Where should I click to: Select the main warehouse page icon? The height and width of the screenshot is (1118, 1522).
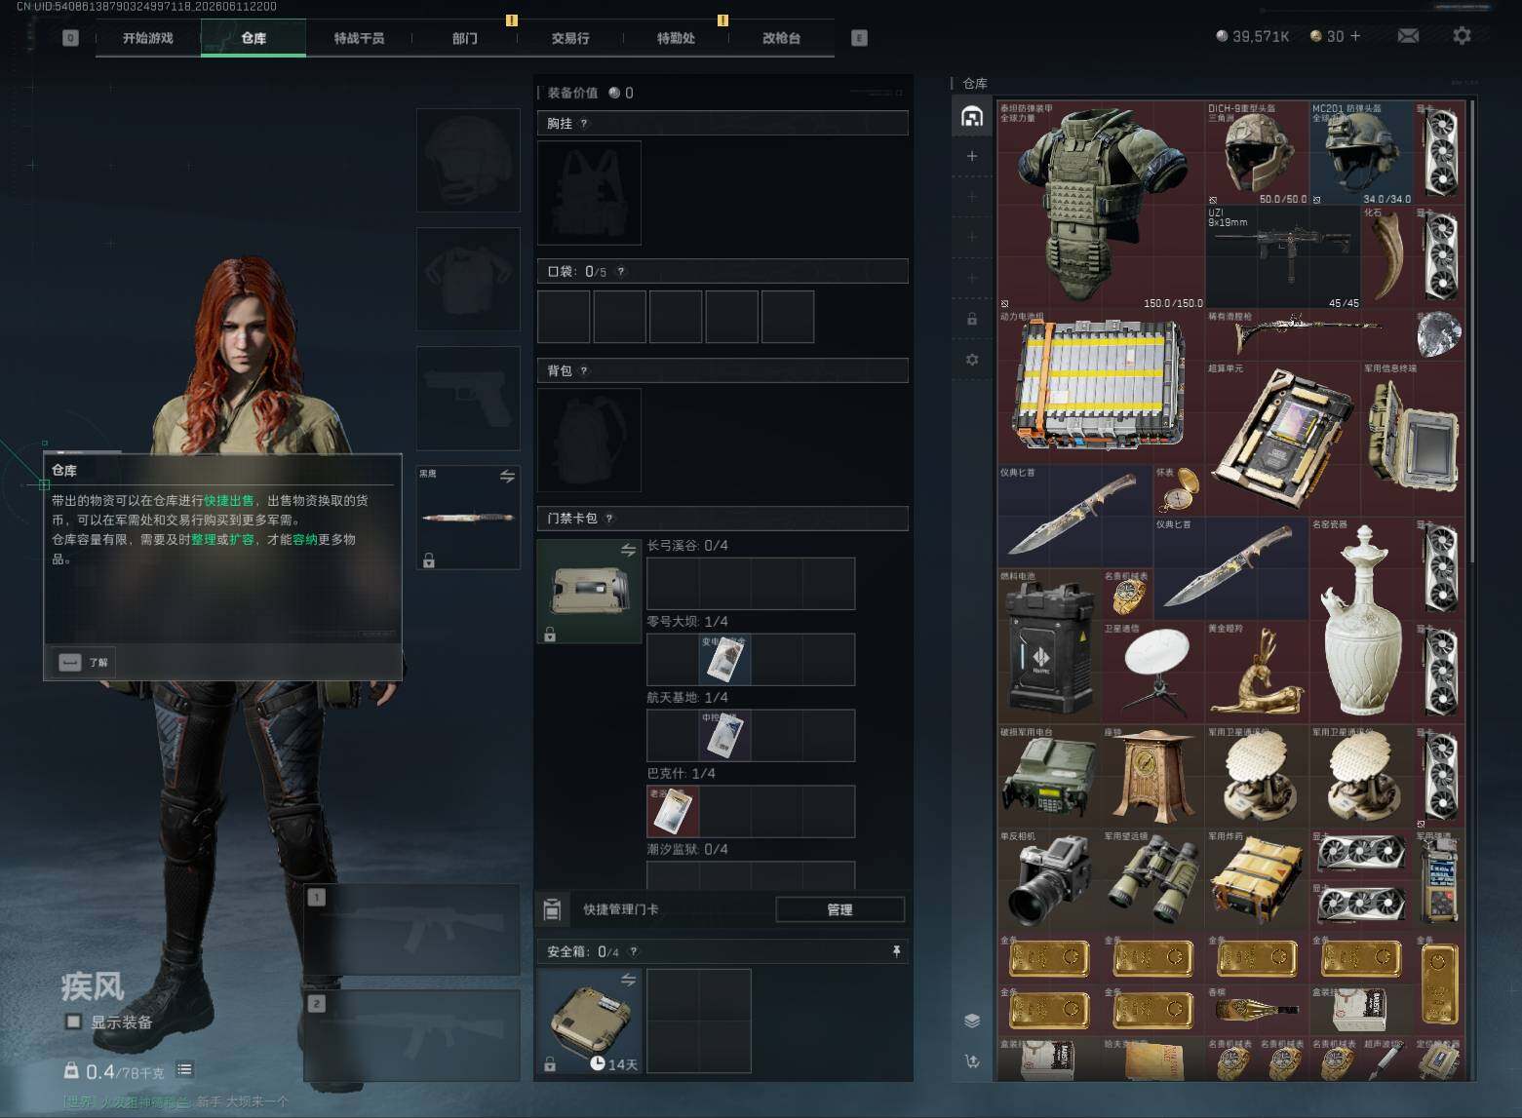(x=972, y=117)
